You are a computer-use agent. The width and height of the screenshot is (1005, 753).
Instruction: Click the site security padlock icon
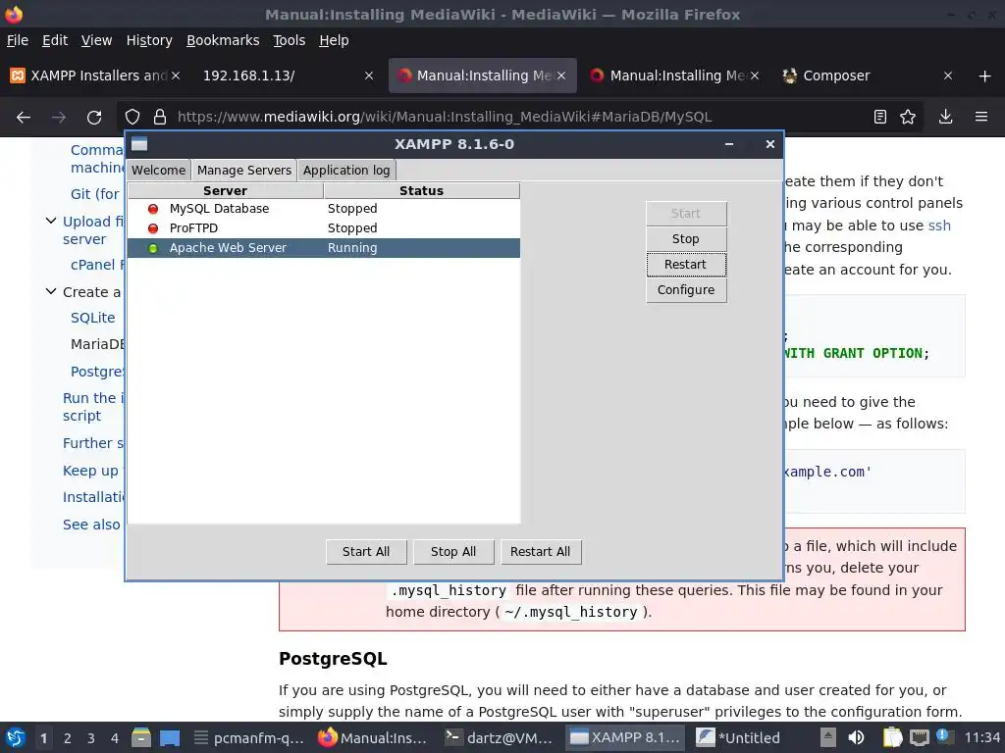coord(160,117)
